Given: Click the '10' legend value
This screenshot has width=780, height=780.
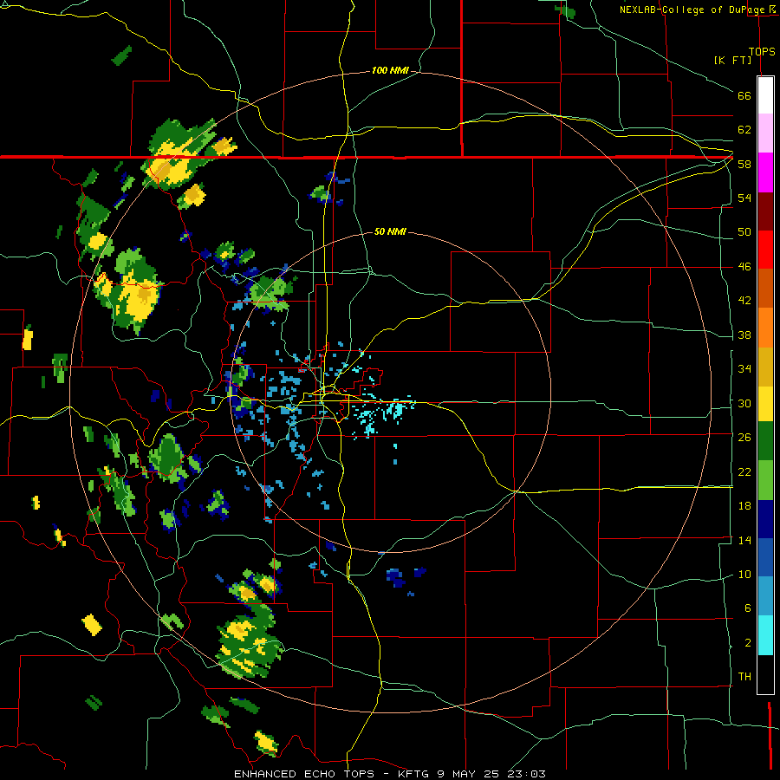Looking at the screenshot, I should pyautogui.click(x=744, y=575).
